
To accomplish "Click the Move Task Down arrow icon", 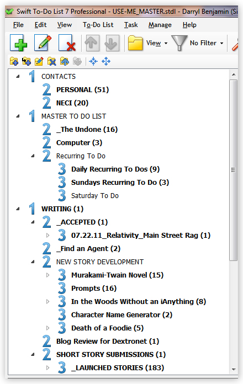I will [x=112, y=43].
